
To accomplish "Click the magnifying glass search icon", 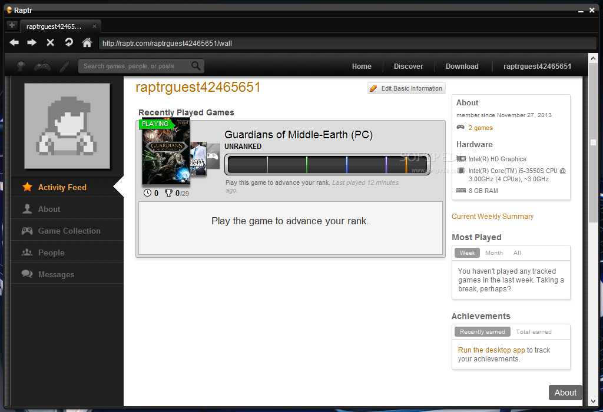I will tap(196, 66).
